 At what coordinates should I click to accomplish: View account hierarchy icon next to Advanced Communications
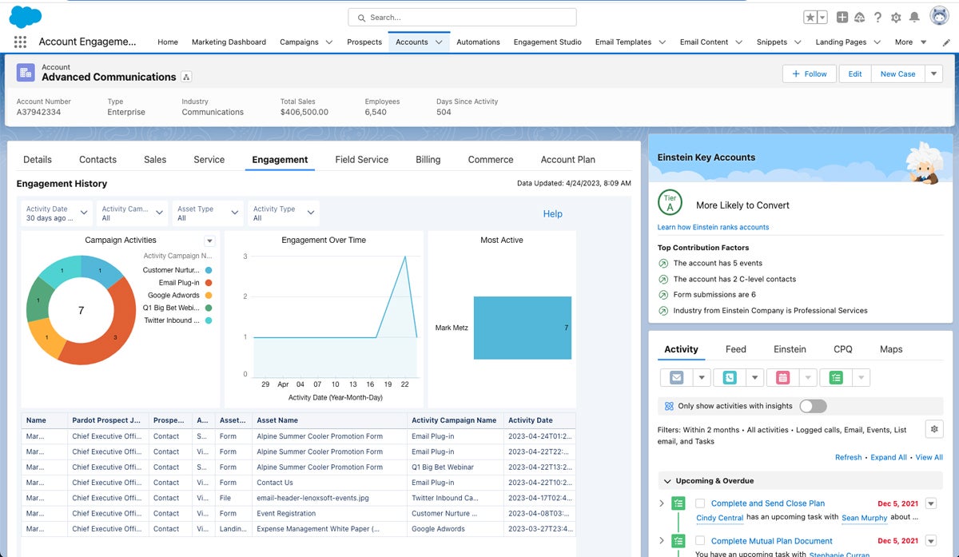pos(186,77)
